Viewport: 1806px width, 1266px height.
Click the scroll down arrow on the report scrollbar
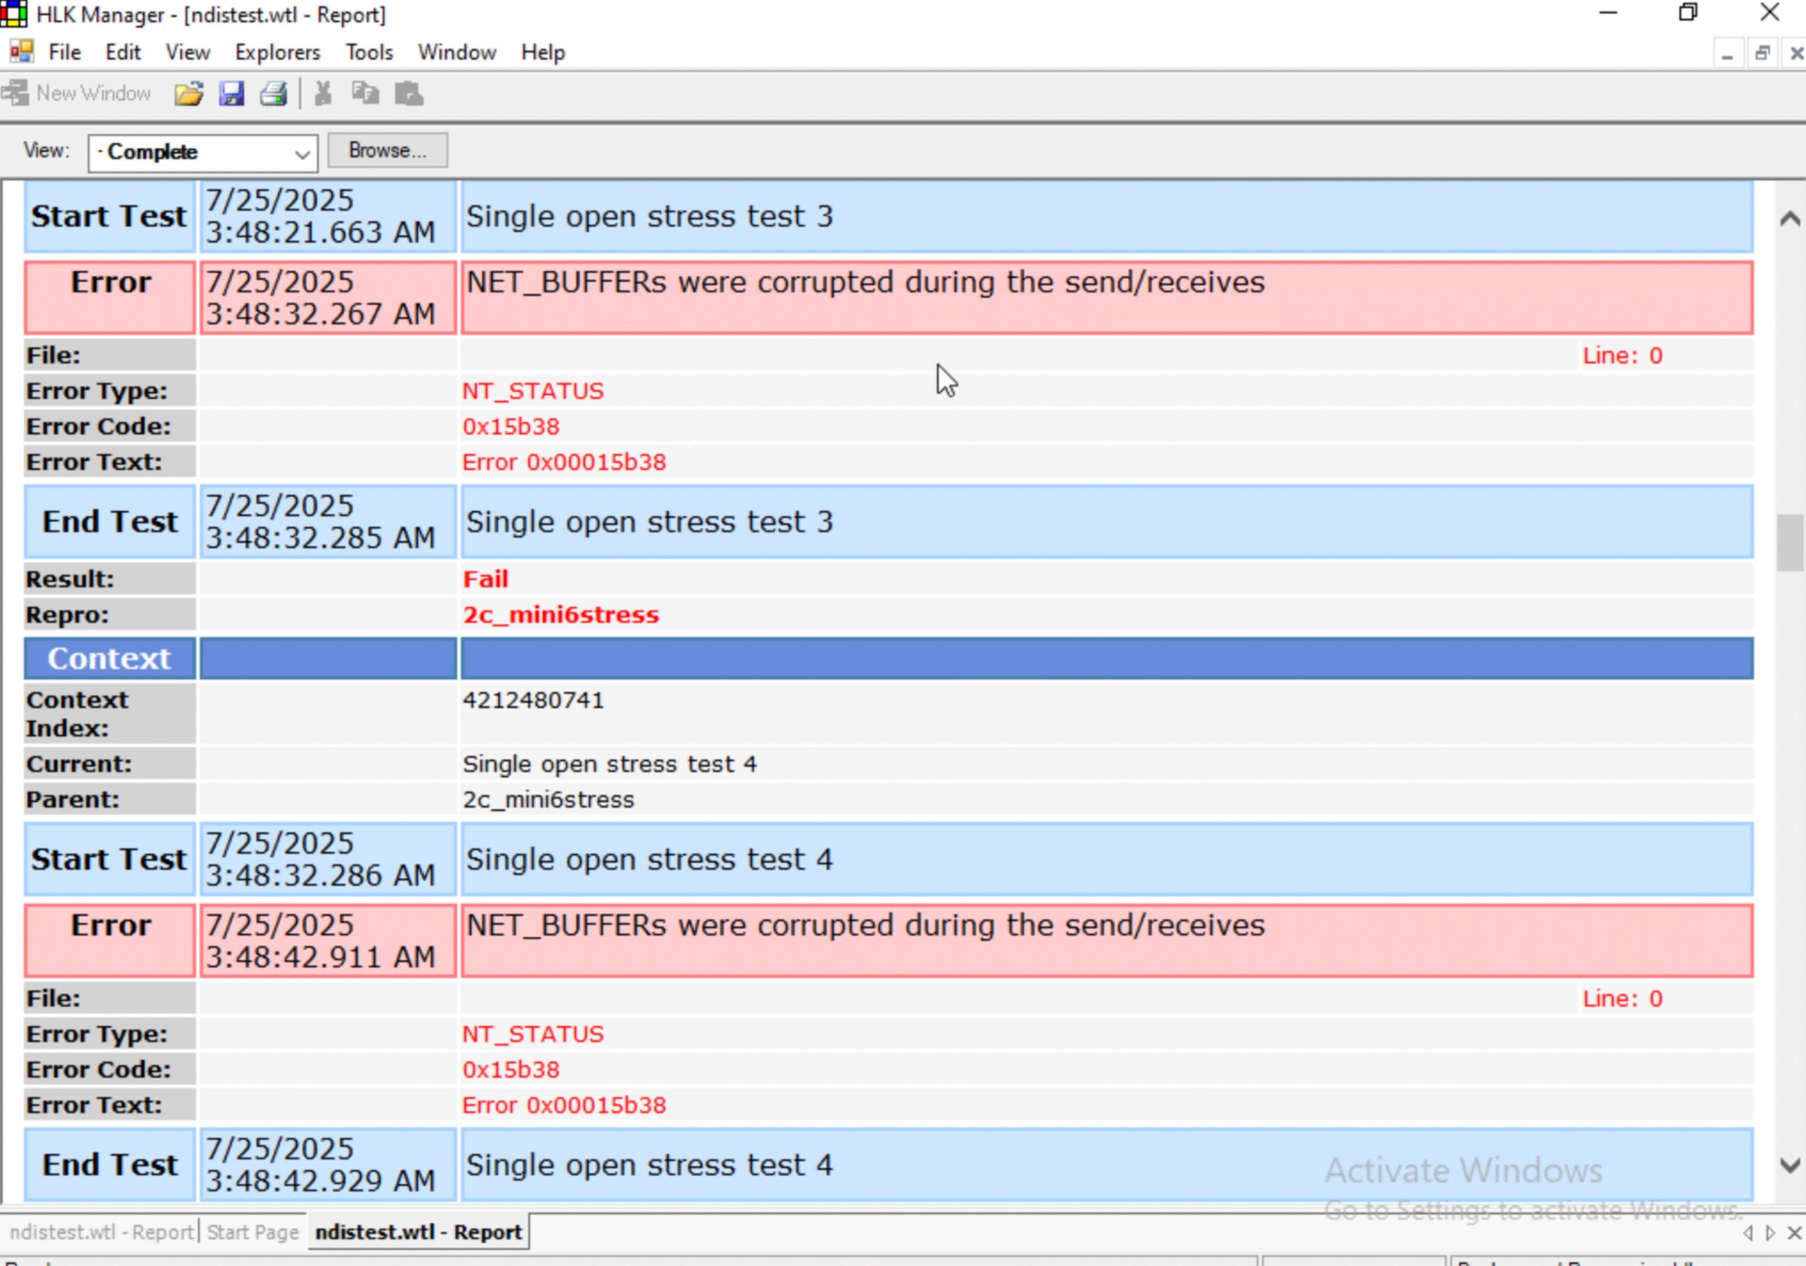(x=1790, y=1165)
